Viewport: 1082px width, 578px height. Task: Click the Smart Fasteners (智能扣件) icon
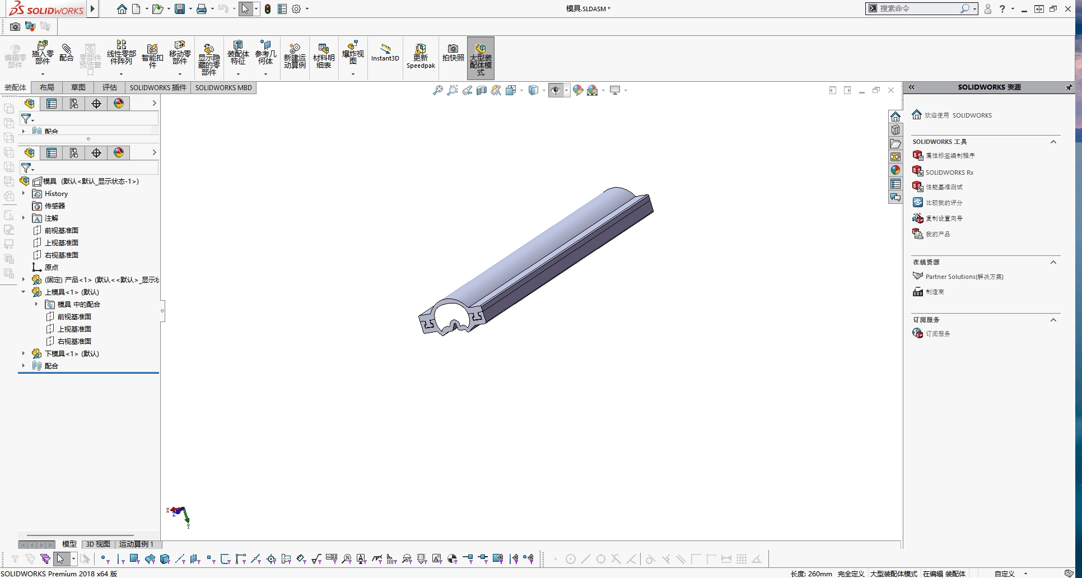[152, 56]
